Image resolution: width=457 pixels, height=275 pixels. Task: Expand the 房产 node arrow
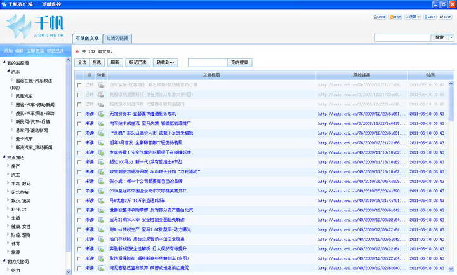(x=8, y=166)
